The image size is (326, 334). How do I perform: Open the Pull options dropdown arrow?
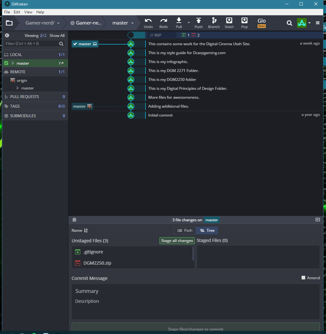(x=189, y=22)
